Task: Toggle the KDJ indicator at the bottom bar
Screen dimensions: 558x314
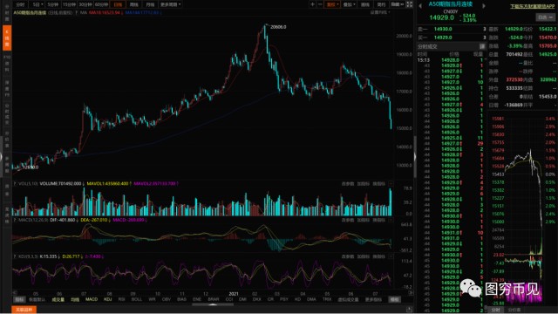Action: (107, 300)
